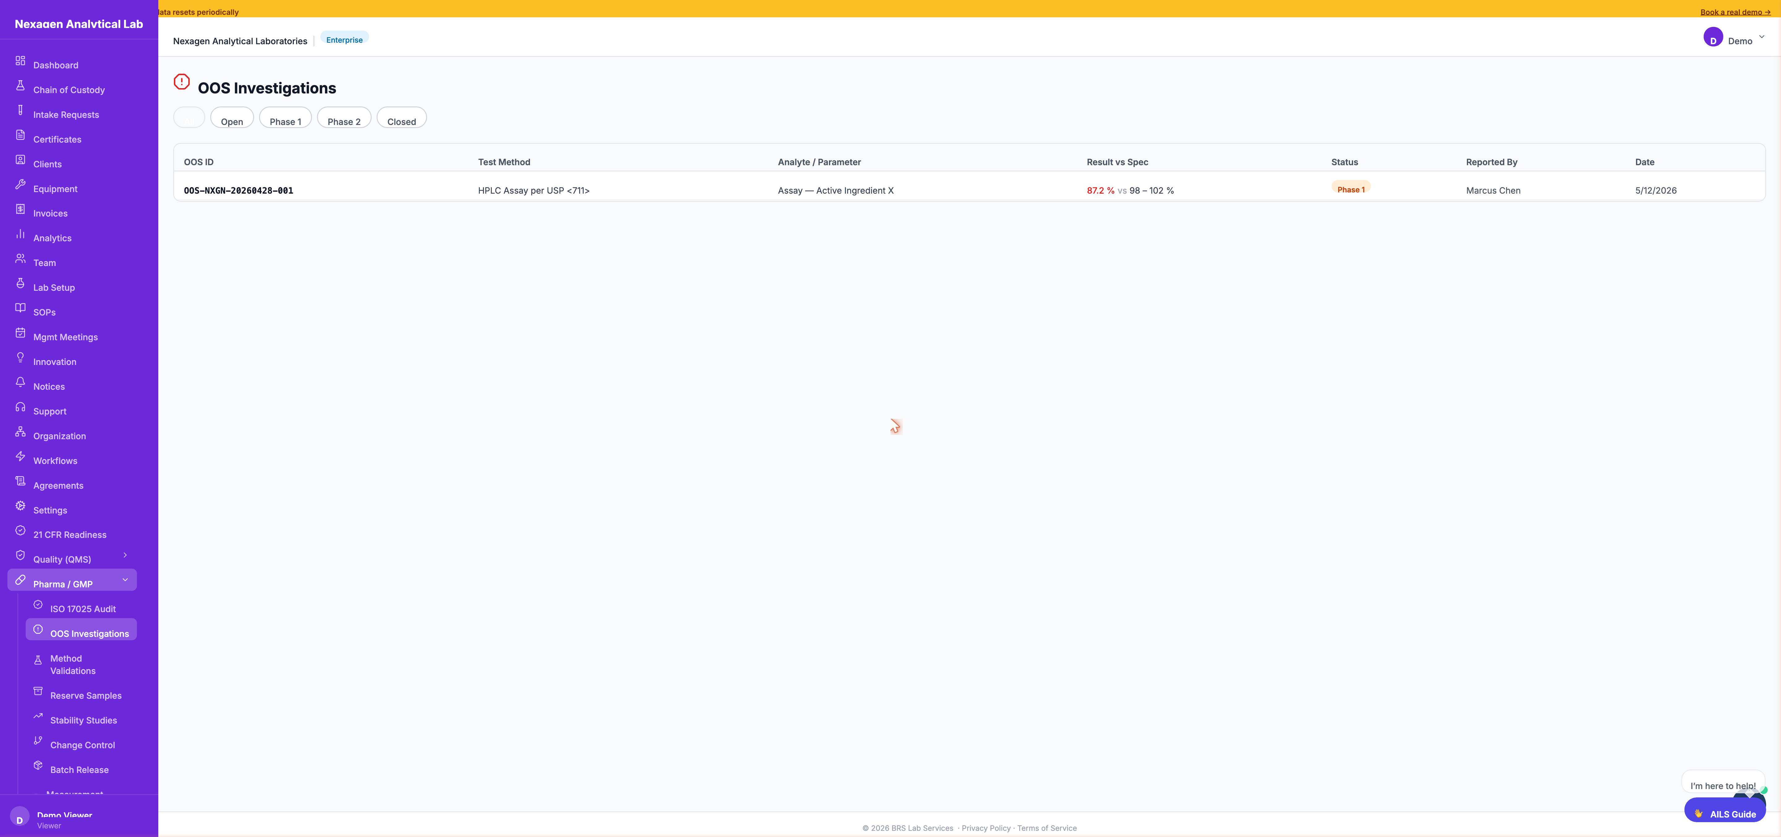This screenshot has height=837, width=1781.
Task: Select the Quality (QMS) shield icon
Action: [20, 556]
